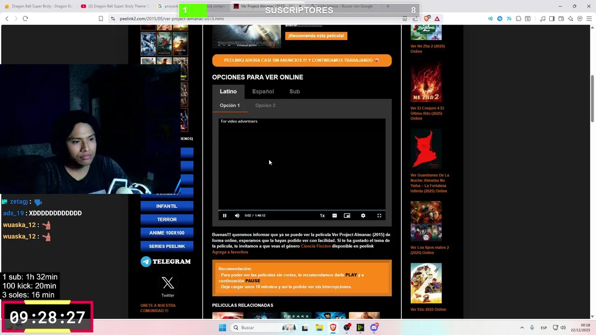596x335 pixels.
Task: Open the SERIES PEELINK category button
Action: coord(167,246)
